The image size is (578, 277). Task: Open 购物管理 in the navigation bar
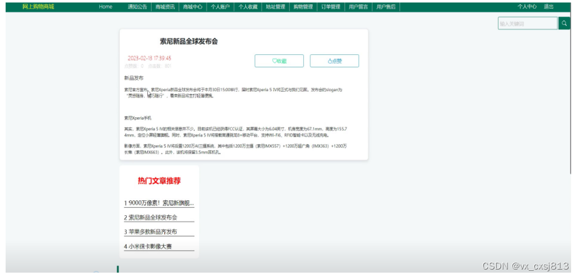coord(303,7)
